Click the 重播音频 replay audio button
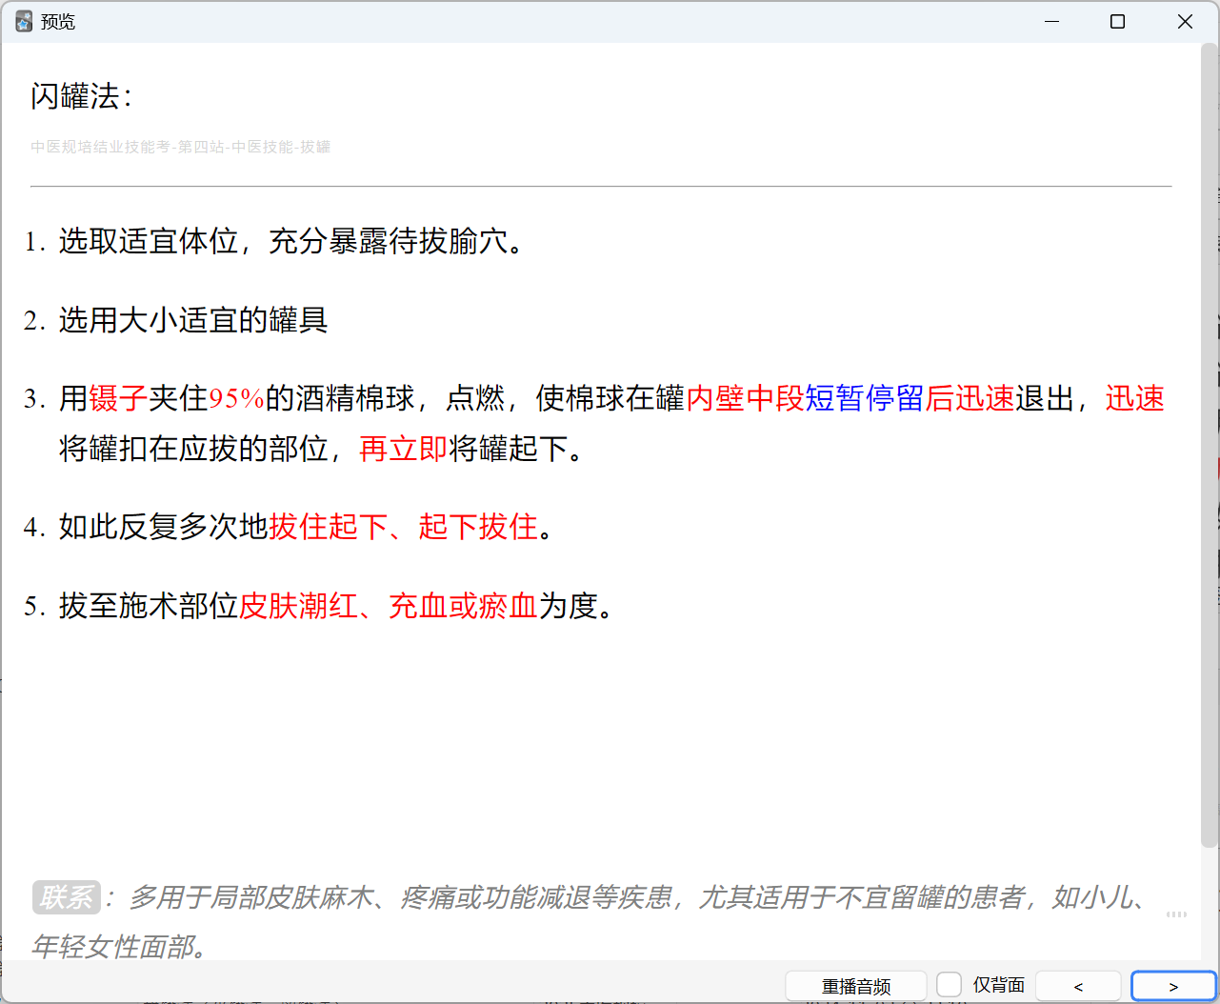The width and height of the screenshot is (1220, 1004). coord(855,986)
